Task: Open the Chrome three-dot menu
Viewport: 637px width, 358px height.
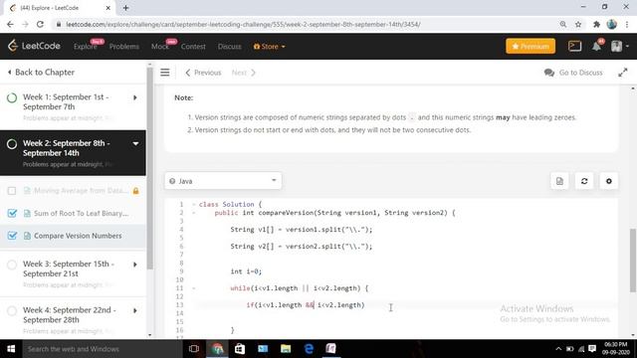Action: pyautogui.click(x=628, y=24)
